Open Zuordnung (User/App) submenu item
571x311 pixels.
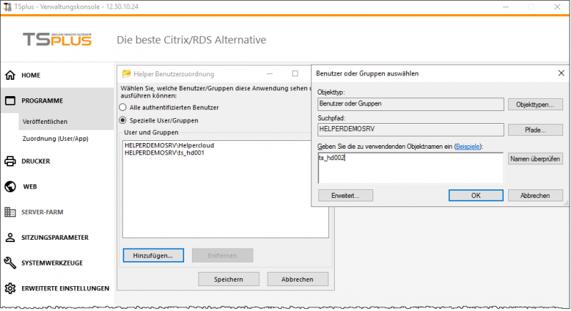point(55,138)
